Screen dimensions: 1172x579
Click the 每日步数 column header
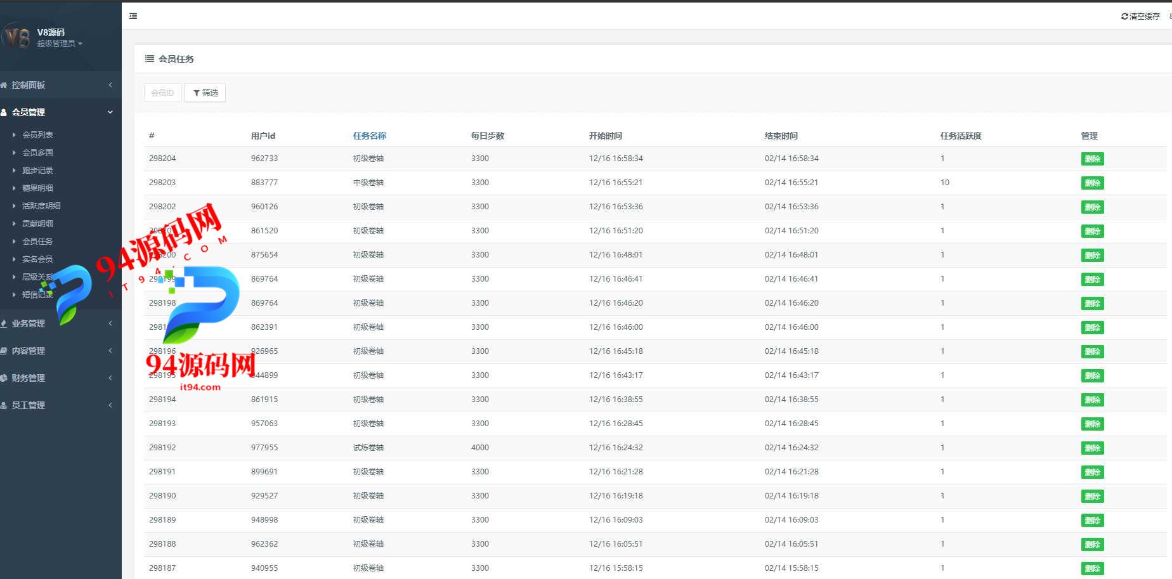pos(488,136)
